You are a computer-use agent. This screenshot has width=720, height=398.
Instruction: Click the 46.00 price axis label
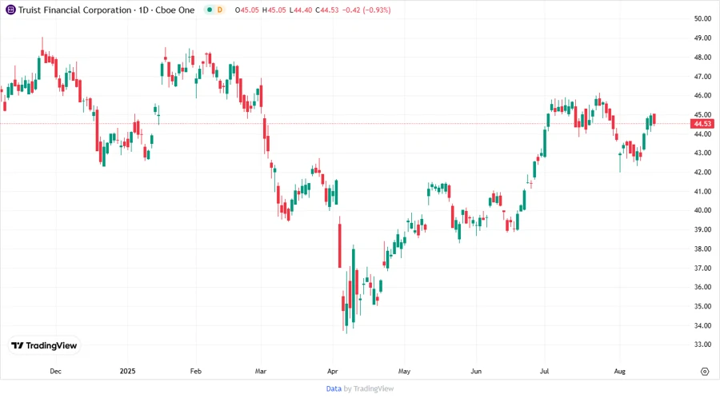point(702,95)
